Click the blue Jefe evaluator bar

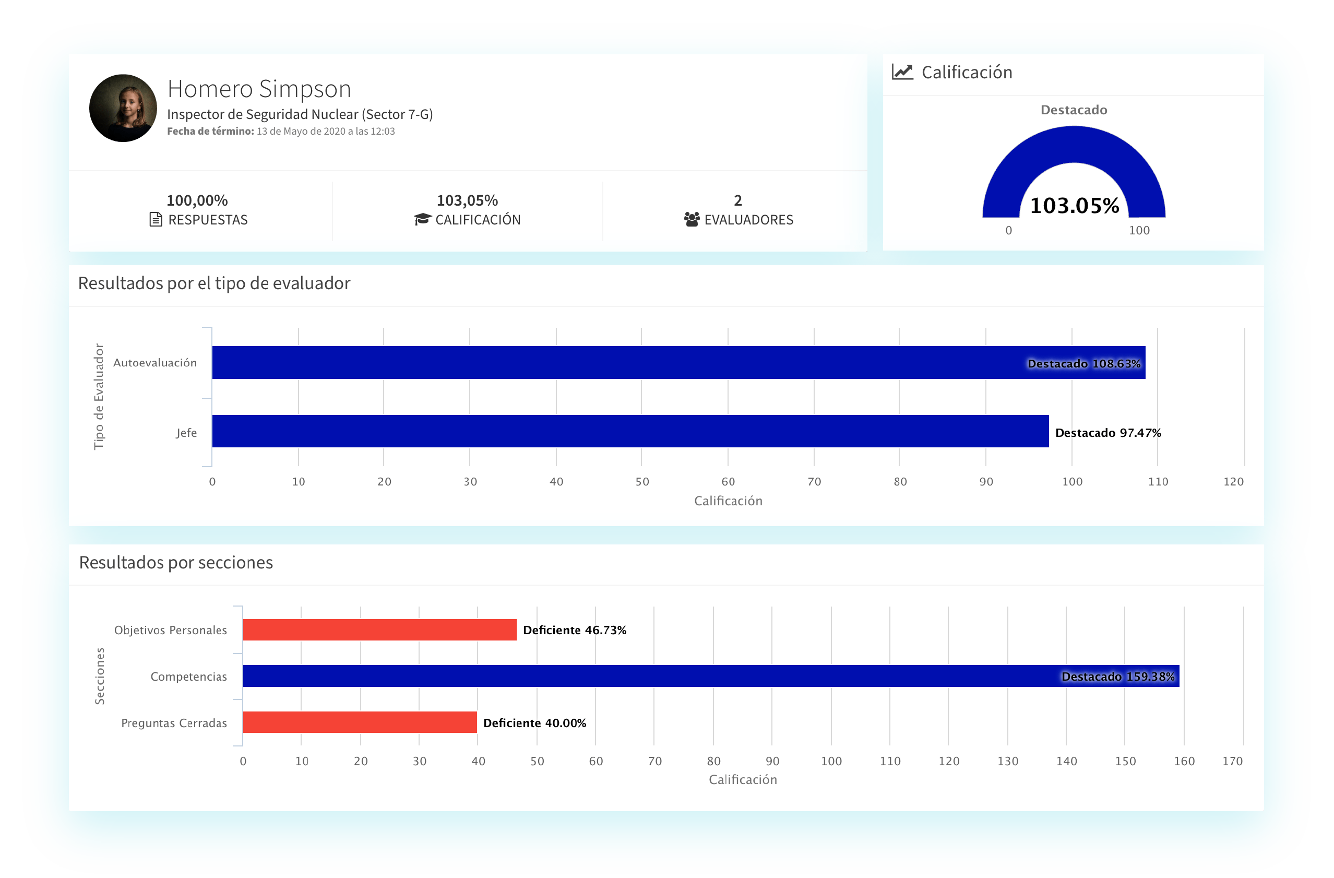point(616,431)
